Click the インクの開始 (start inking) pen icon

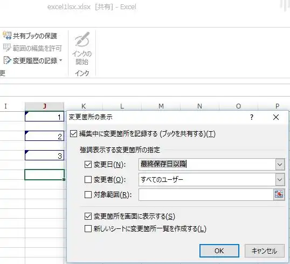(82, 39)
